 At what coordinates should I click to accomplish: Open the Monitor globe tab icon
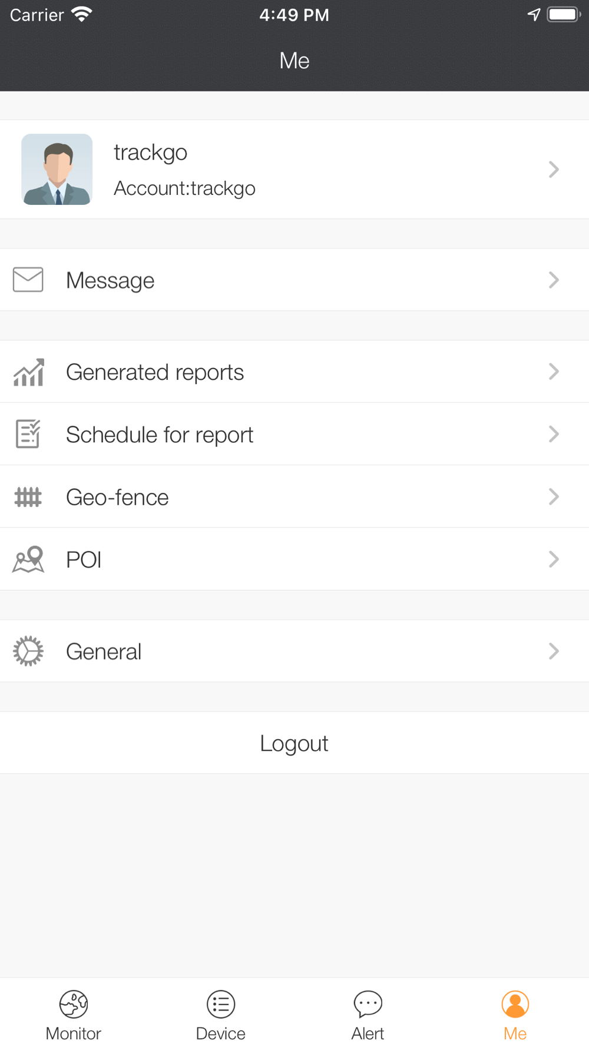click(x=74, y=1004)
